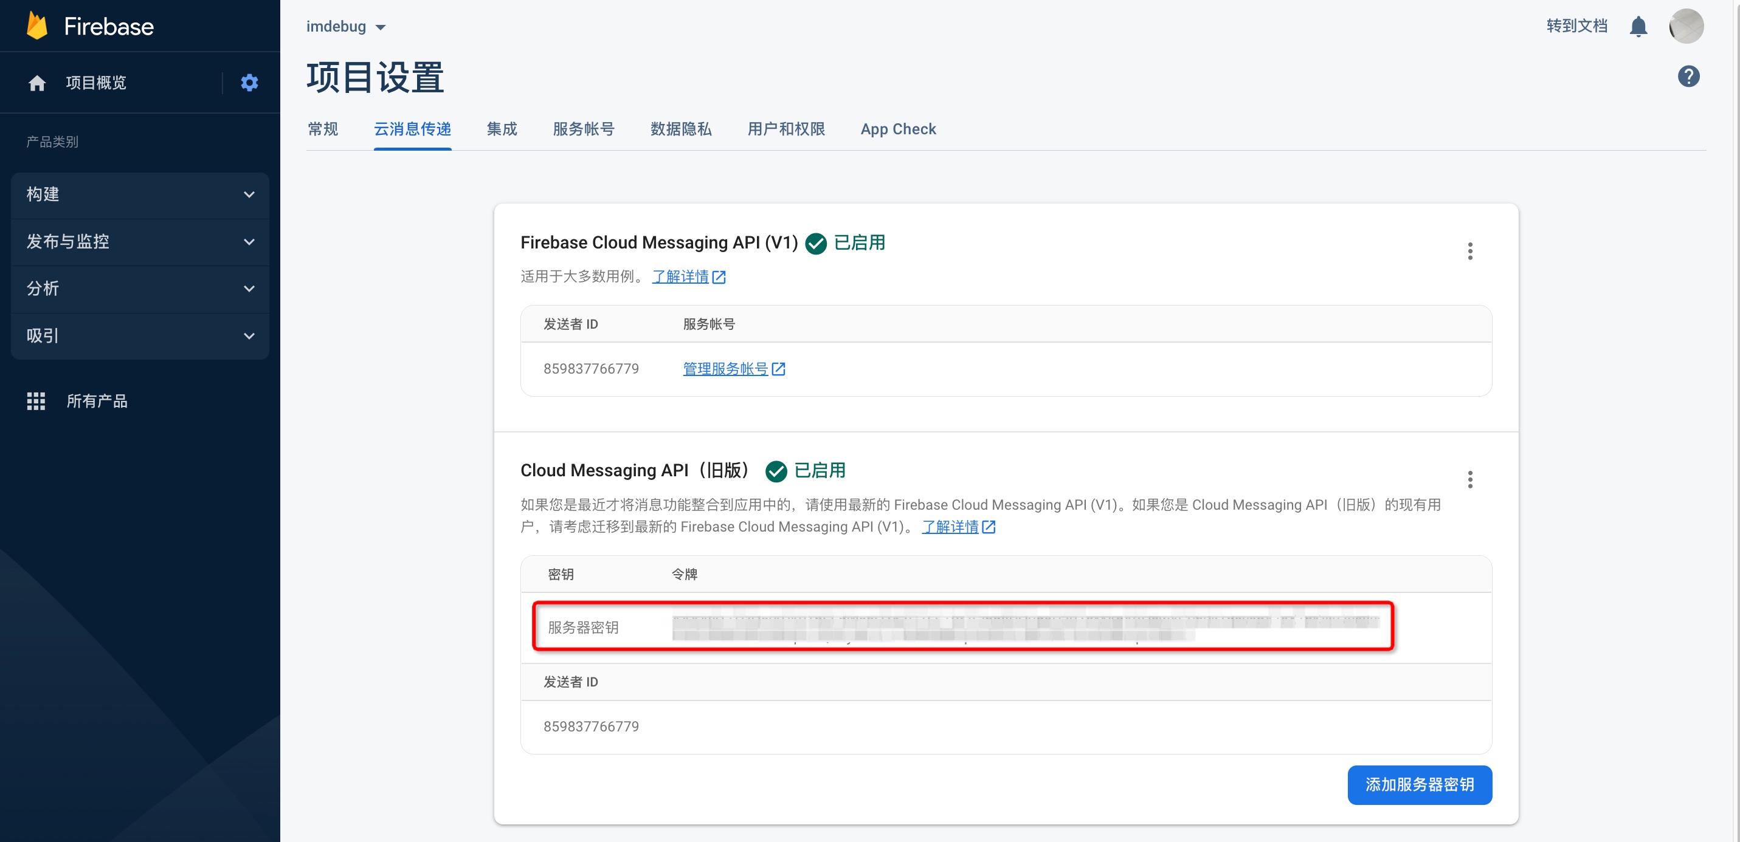
Task: Click the 令牌 column header
Action: pos(684,574)
